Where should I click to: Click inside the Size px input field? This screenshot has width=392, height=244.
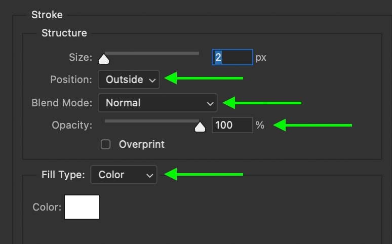click(232, 57)
